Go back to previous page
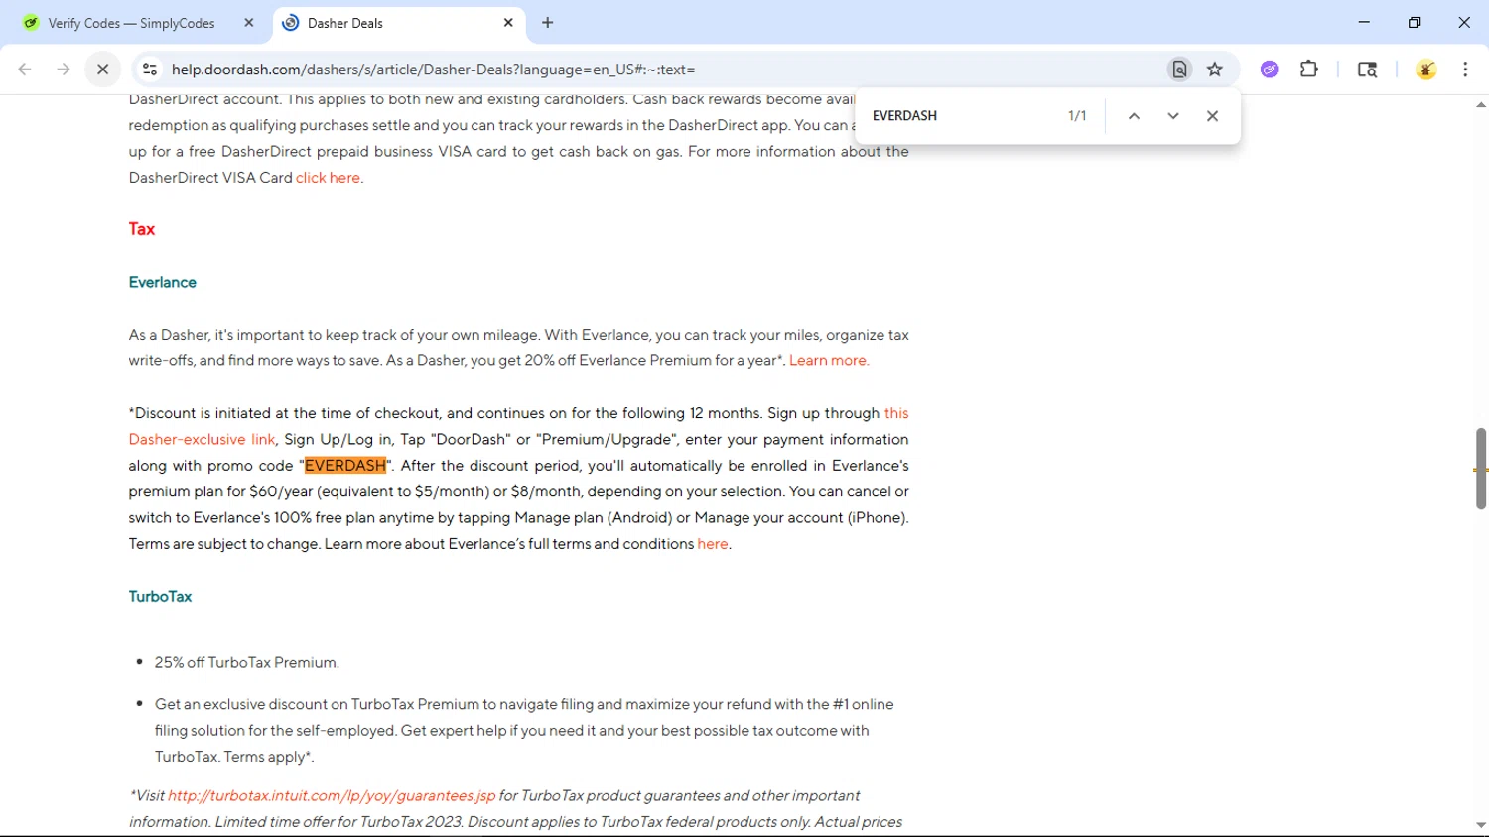The height and width of the screenshot is (837, 1489). point(25,70)
